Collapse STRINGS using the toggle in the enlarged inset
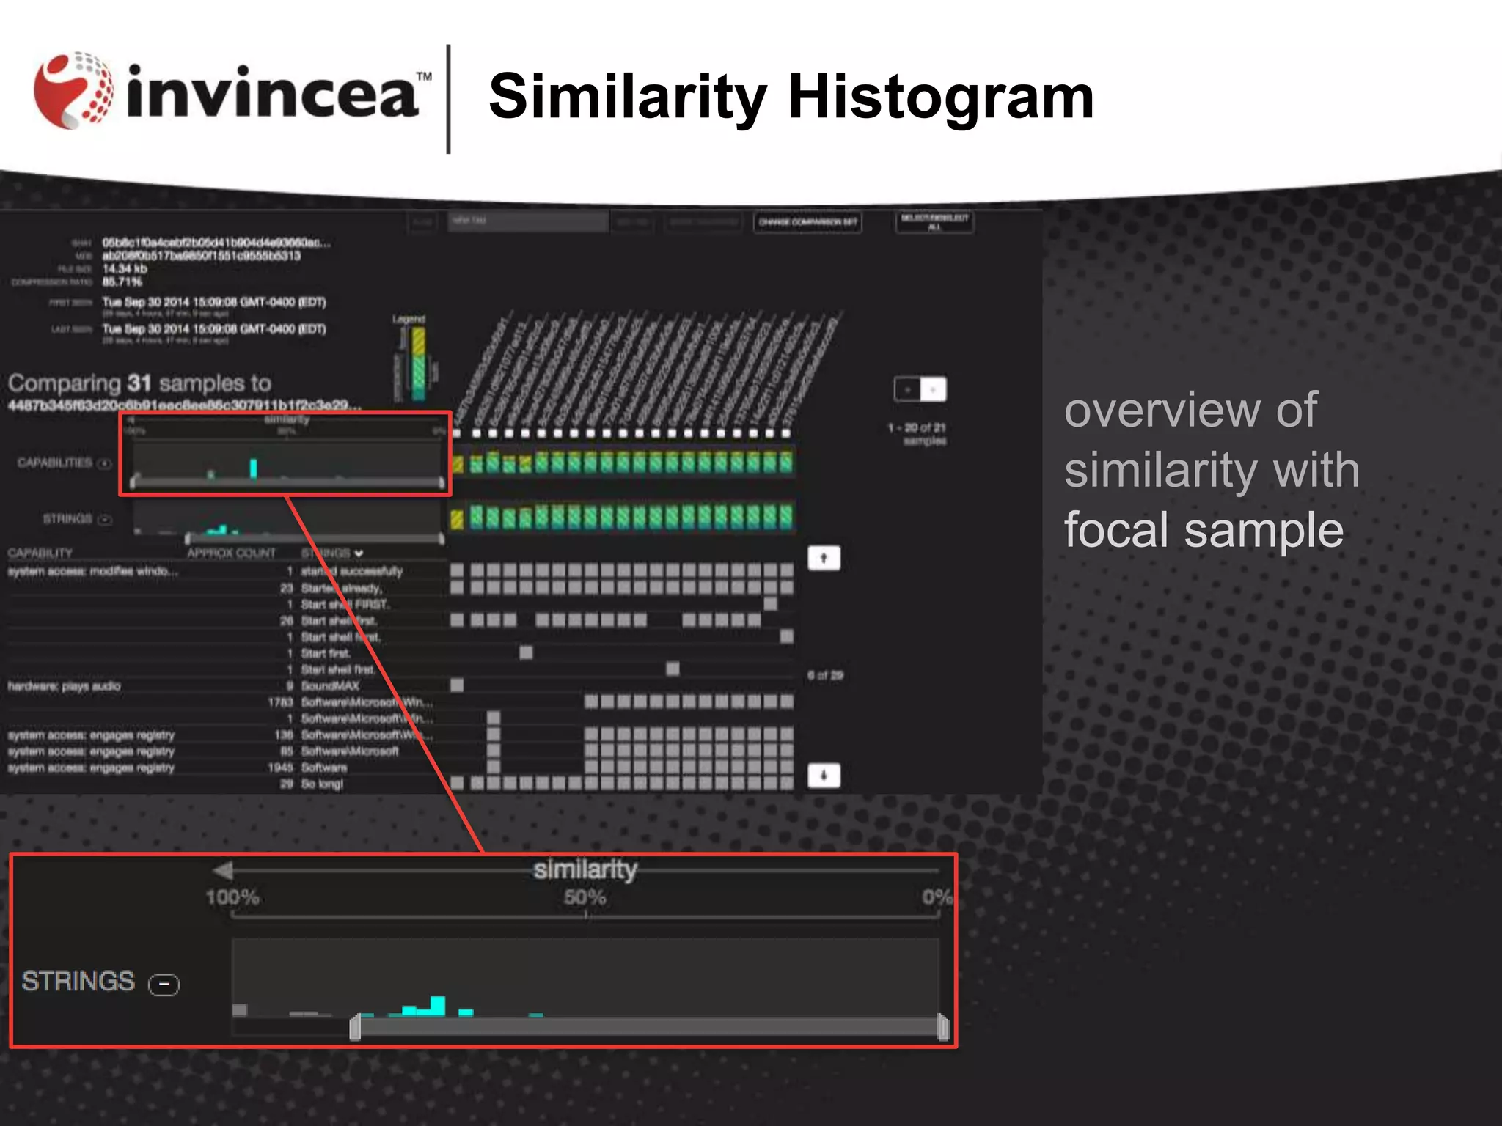Image resolution: width=1502 pixels, height=1126 pixels. point(164,984)
